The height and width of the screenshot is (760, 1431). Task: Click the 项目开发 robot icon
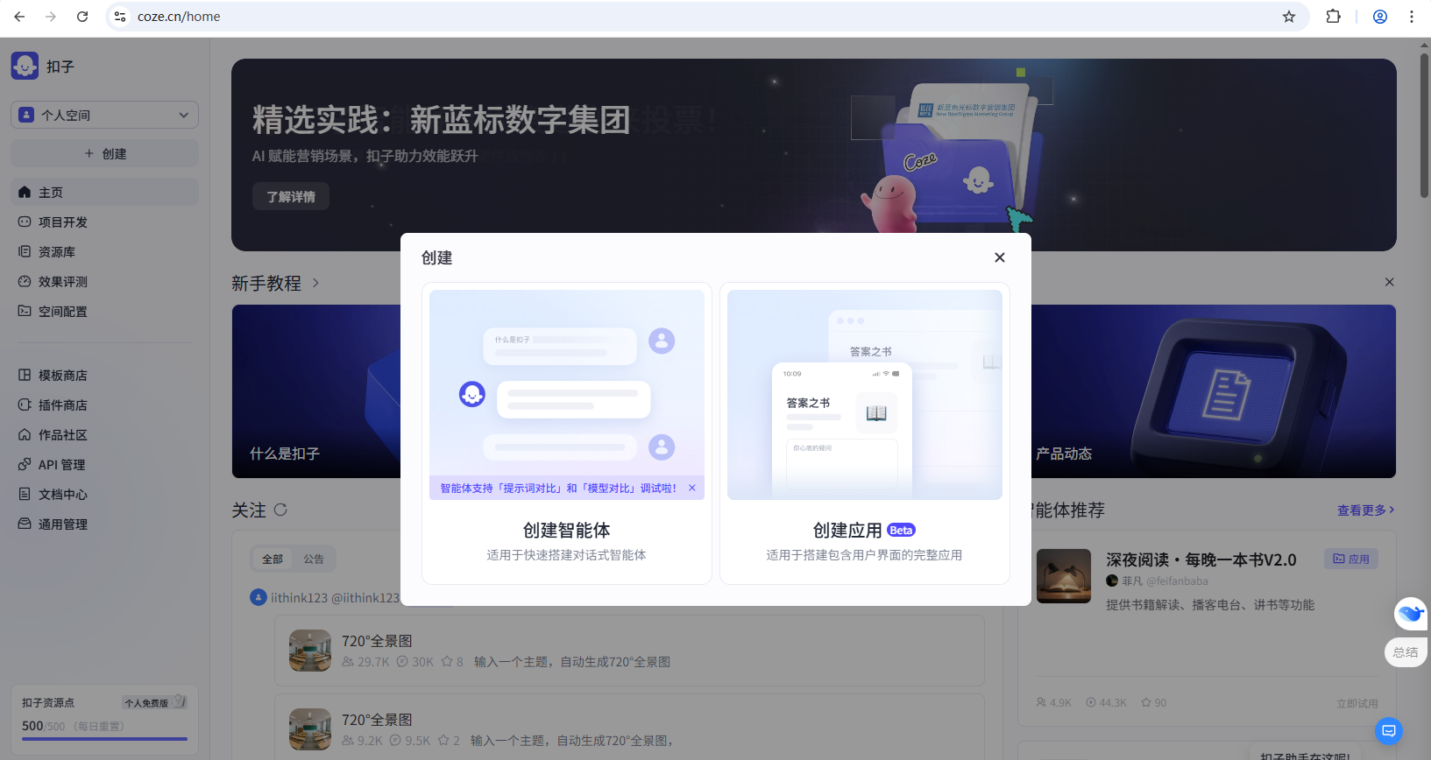click(x=25, y=222)
